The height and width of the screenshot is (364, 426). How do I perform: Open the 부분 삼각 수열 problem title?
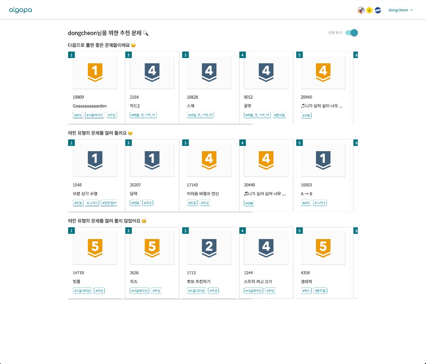coord(85,194)
